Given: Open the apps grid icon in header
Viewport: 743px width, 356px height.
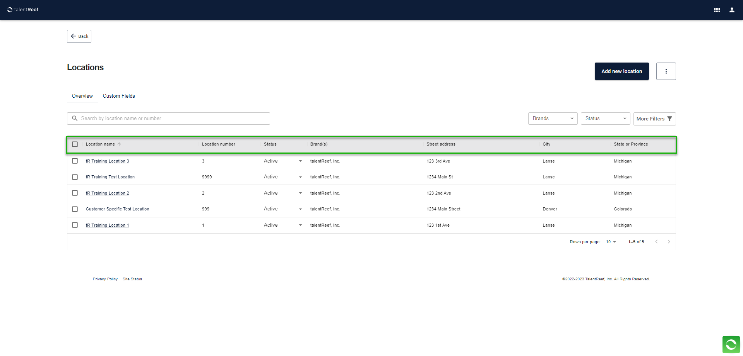Looking at the screenshot, I should [717, 10].
